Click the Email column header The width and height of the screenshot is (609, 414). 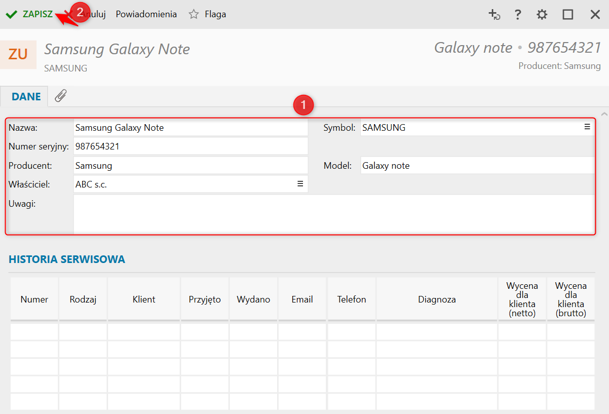pyautogui.click(x=302, y=299)
